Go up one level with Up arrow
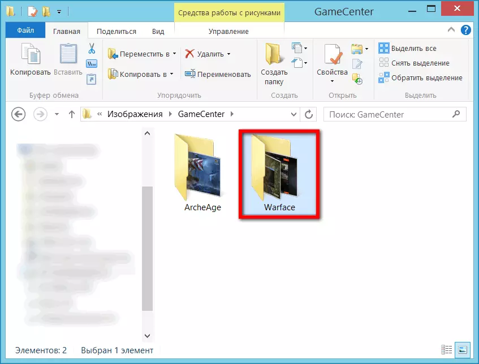This screenshot has height=364, width=479. 72,114
